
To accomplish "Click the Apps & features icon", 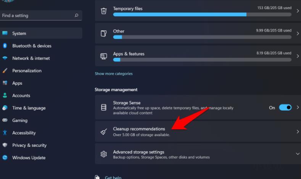I will coord(103,56).
